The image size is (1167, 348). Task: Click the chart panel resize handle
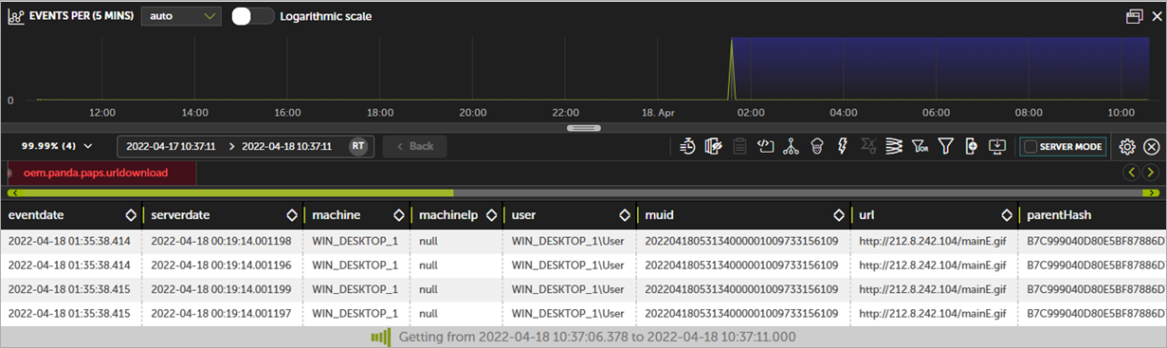pos(583,127)
